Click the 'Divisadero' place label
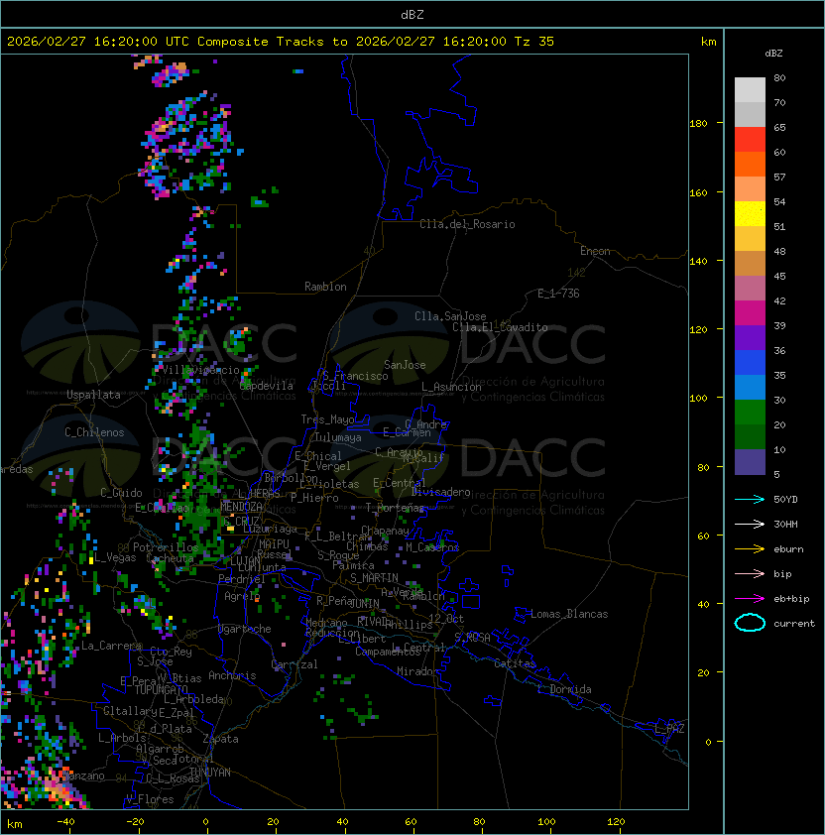The image size is (825, 835). point(441,492)
